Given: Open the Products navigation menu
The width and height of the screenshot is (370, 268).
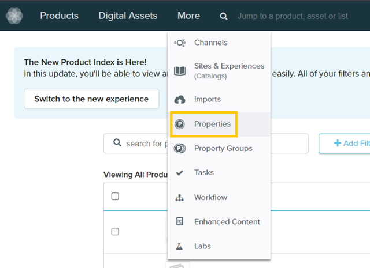Looking at the screenshot, I should coord(59,16).
